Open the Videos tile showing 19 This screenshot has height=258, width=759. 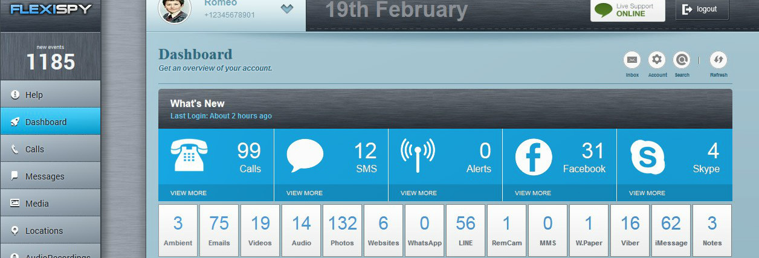260,230
